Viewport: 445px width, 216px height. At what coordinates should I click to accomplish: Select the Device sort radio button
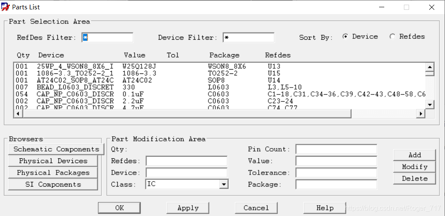(x=345, y=37)
